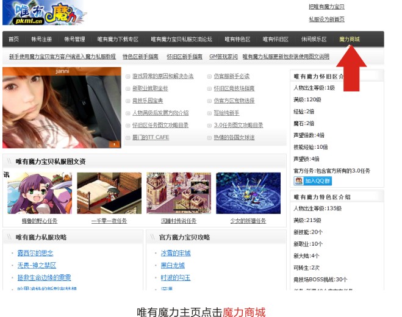Click the bullet icon beside 厦门的TT CAFE
This screenshot has width=402, height=317.
pyautogui.click(x=127, y=138)
